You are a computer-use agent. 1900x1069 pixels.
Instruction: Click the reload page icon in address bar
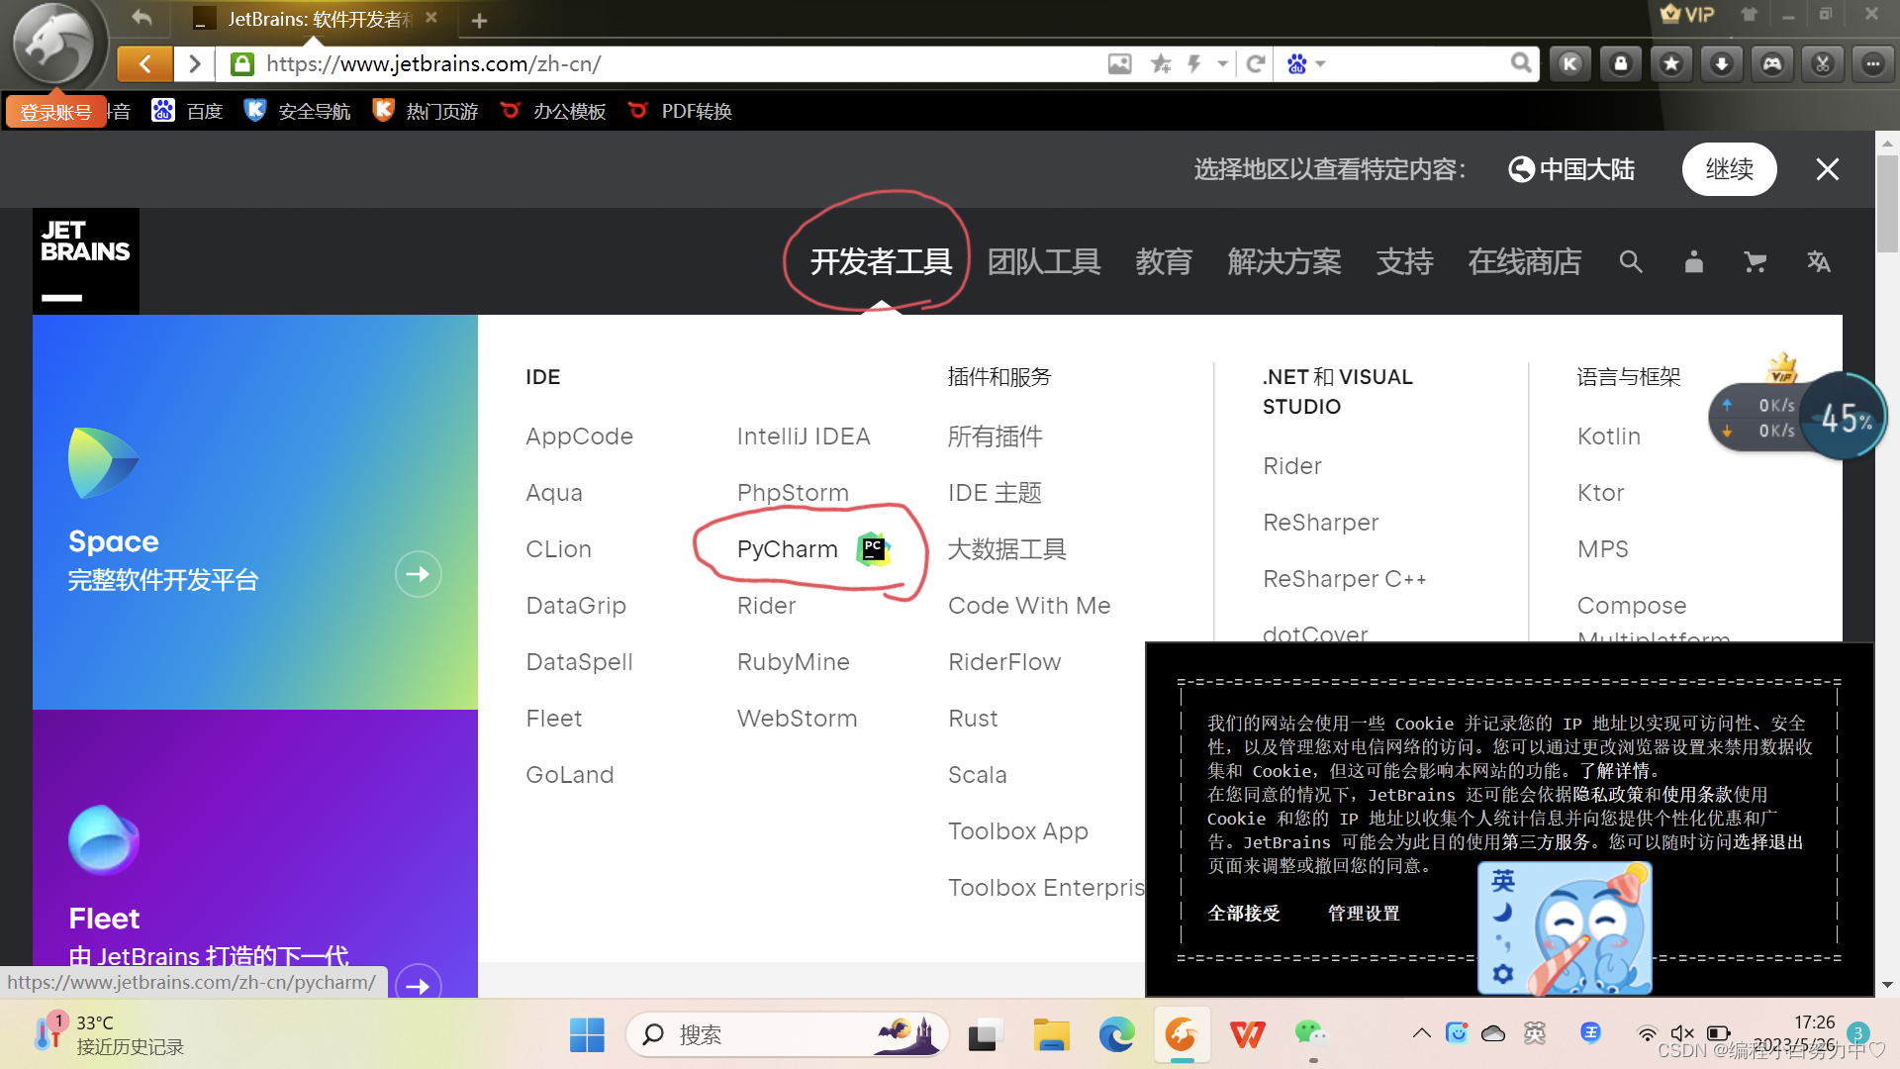point(1256,64)
